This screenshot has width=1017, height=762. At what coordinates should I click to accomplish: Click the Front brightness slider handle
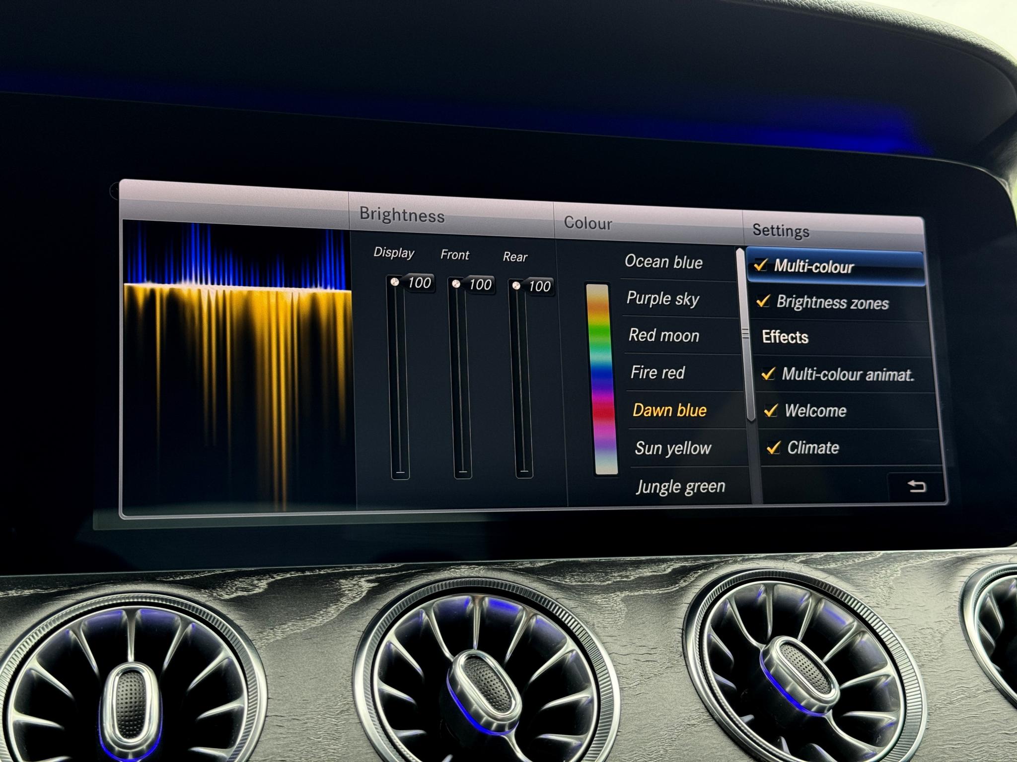(456, 284)
